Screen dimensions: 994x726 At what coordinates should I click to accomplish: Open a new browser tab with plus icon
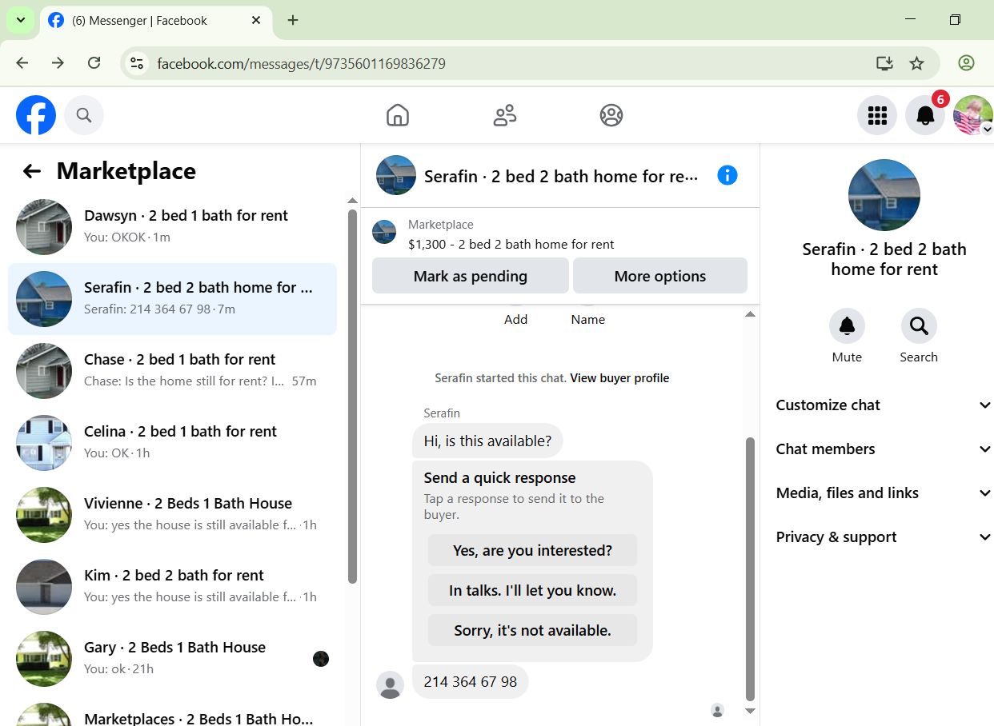tap(293, 21)
